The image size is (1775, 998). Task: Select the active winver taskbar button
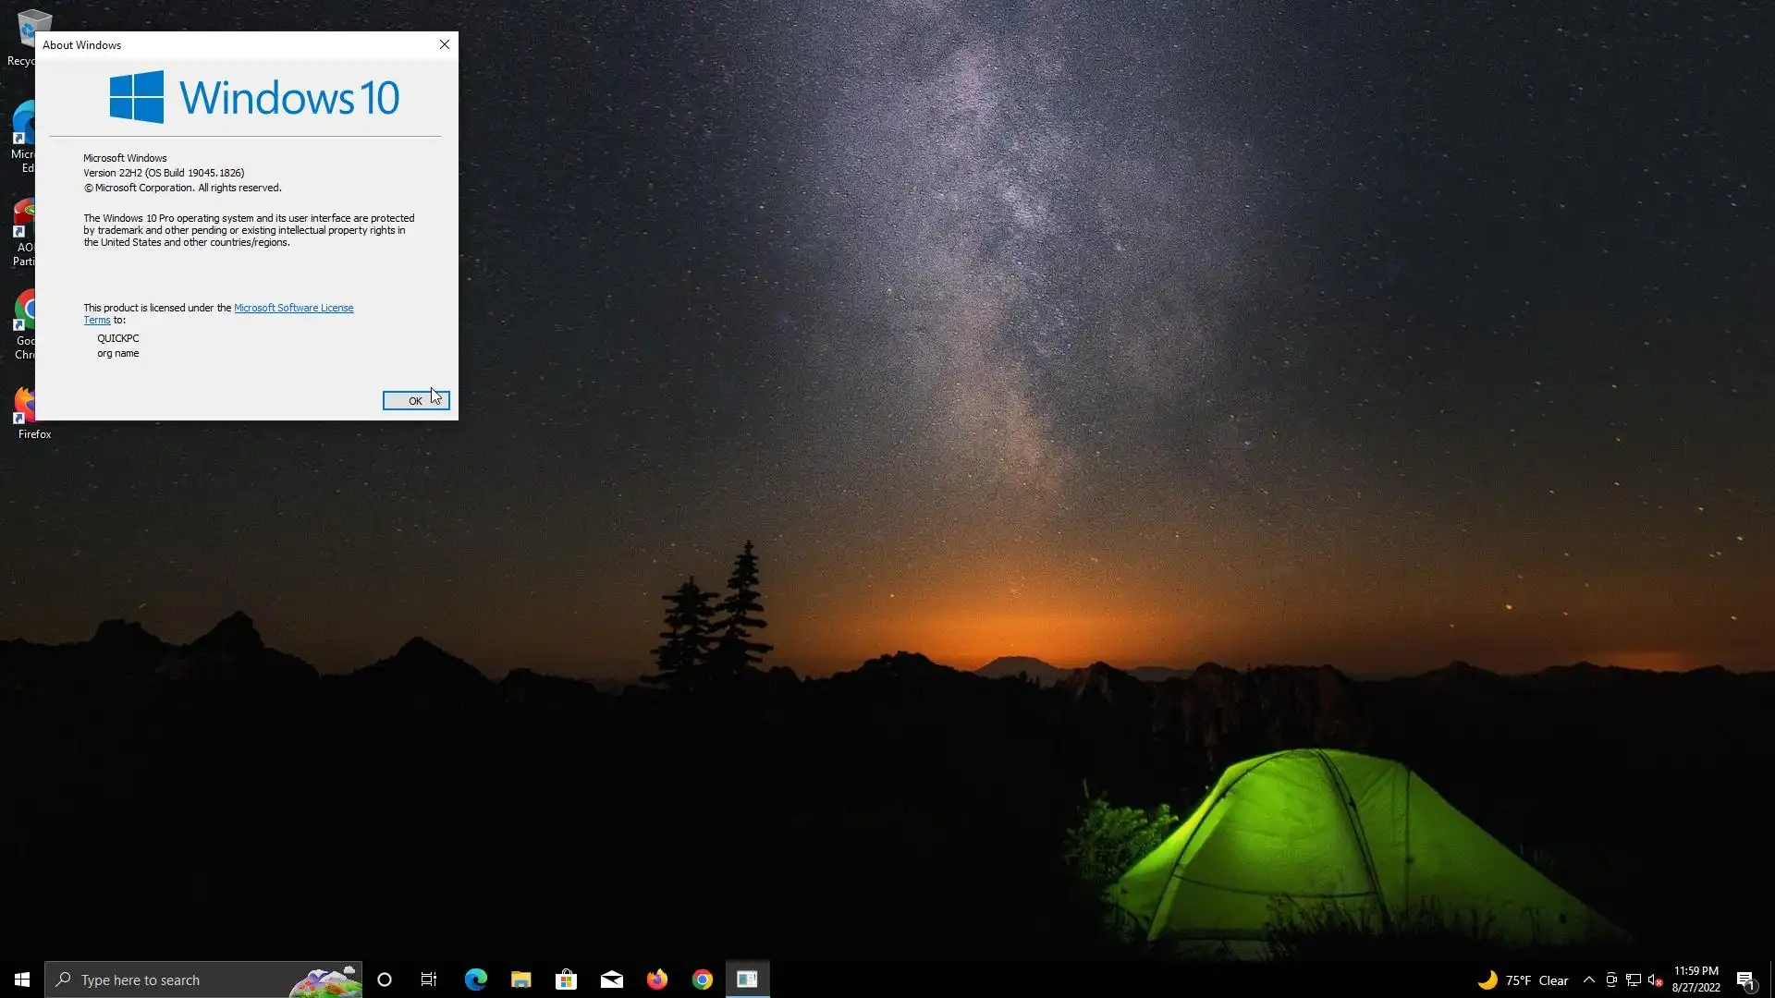point(747,980)
